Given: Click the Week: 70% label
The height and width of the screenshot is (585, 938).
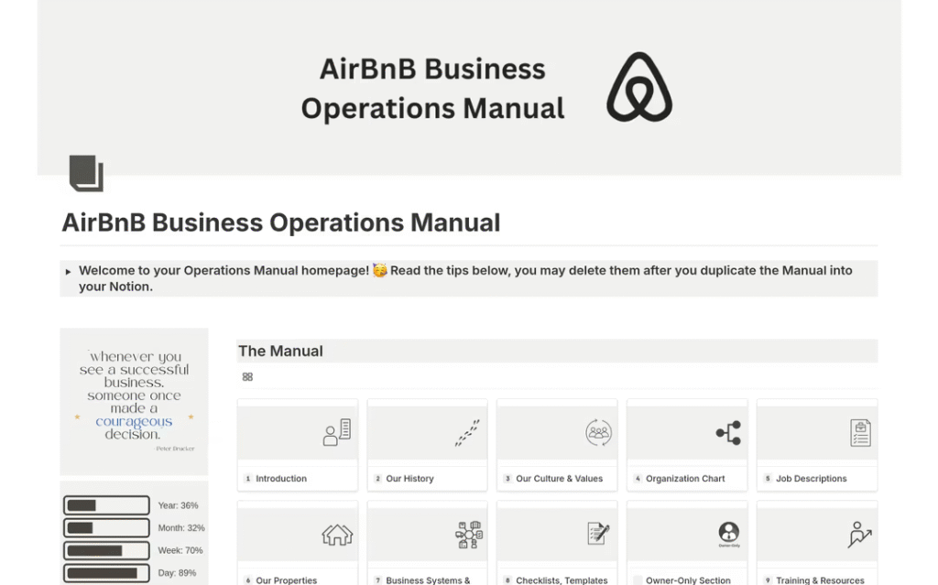Looking at the screenshot, I should pyautogui.click(x=180, y=550).
